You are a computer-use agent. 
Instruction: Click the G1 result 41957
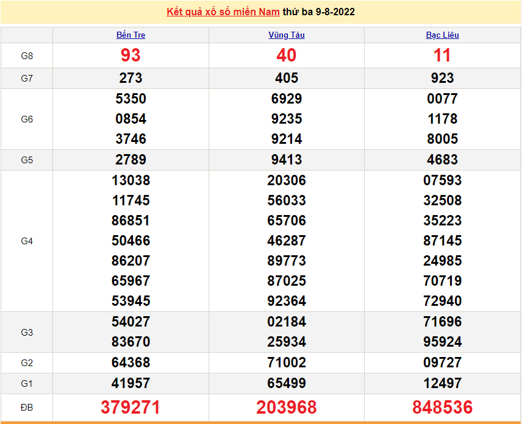tap(130, 383)
